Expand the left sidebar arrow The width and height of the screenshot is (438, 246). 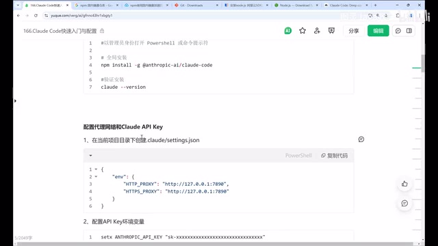click(x=15, y=100)
